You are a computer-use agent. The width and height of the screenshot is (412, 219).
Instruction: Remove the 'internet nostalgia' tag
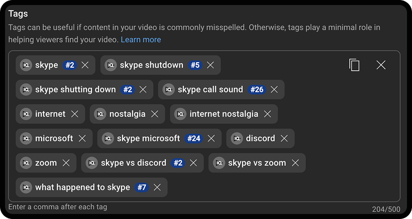tap(267, 114)
